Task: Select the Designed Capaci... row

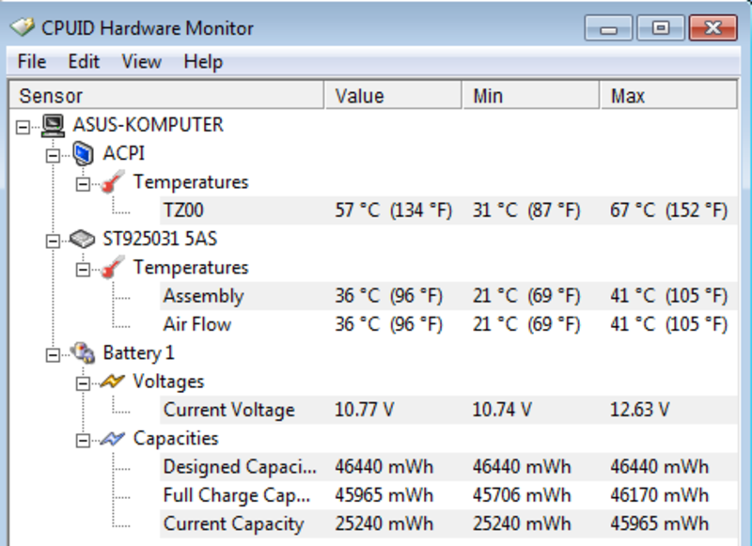Action: [448, 466]
